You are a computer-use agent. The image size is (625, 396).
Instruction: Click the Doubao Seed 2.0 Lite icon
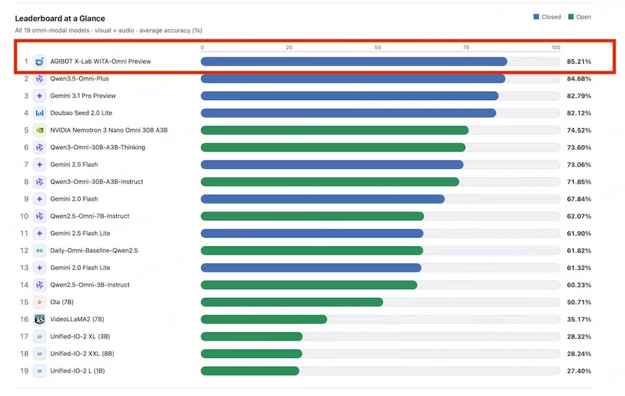39,113
